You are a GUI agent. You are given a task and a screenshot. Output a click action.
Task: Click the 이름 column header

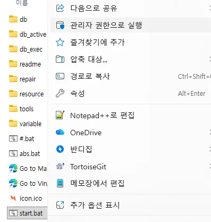(22, 3)
